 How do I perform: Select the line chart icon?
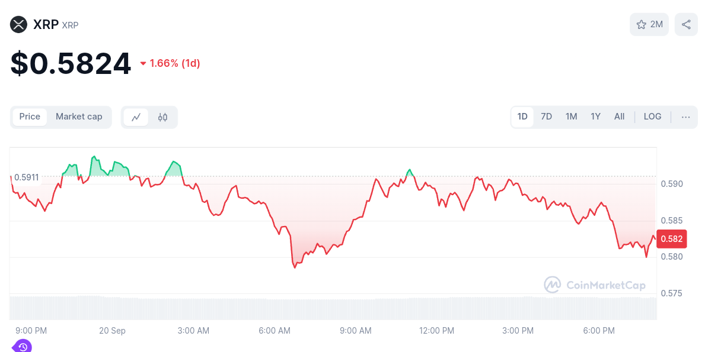(136, 117)
